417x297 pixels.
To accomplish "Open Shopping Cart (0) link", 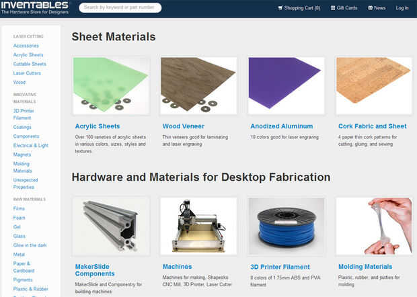I will tap(299, 8).
